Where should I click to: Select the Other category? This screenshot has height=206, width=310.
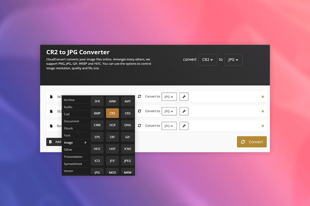(x=68, y=150)
